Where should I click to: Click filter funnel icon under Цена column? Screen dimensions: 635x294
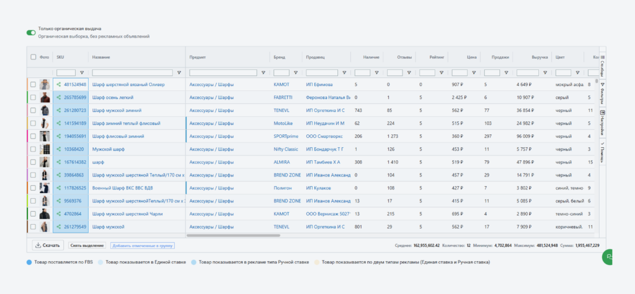pyautogui.click(x=474, y=72)
